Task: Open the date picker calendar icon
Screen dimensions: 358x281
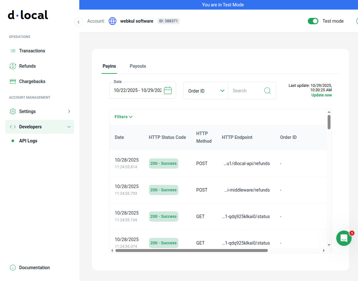Action: [x=167, y=90]
